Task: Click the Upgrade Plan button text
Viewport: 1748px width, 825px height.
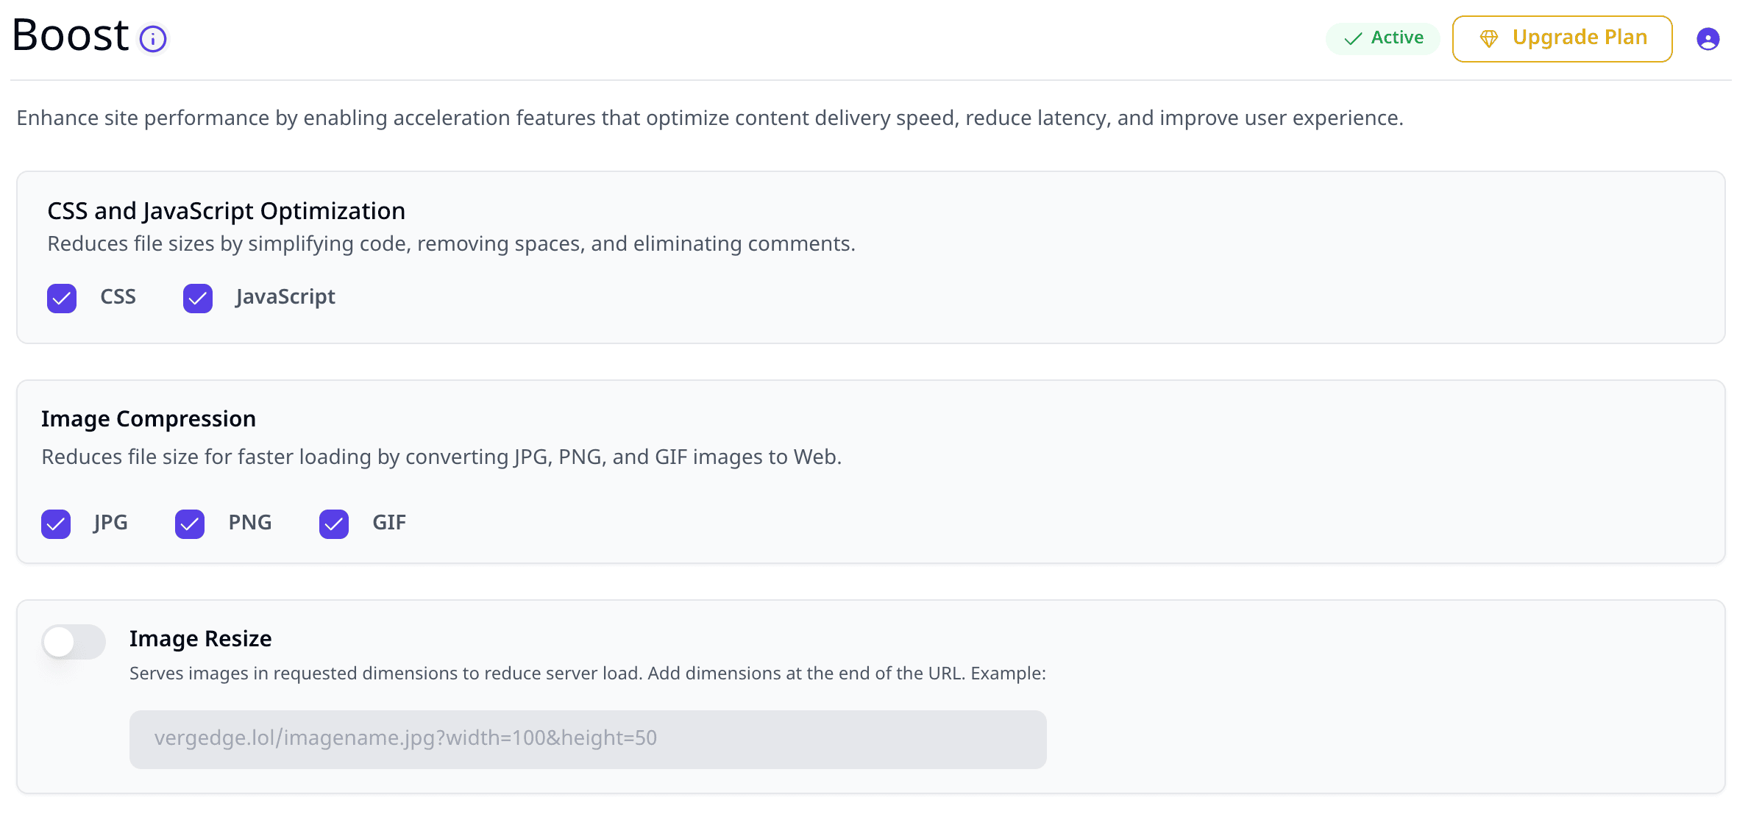Action: click(x=1580, y=37)
